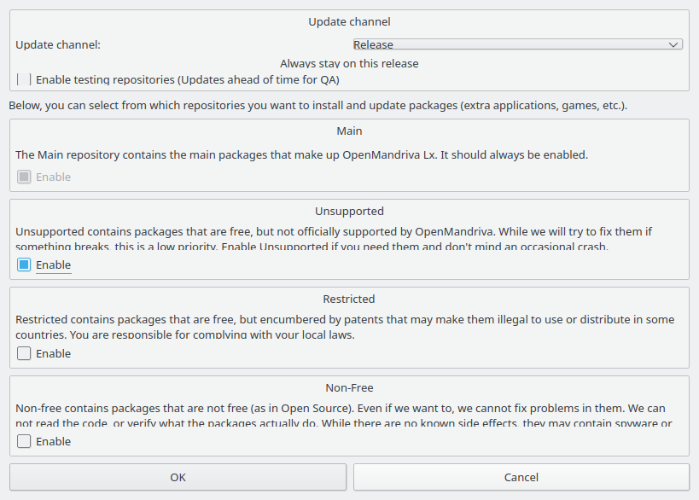Confirm settings with the OK button
The image size is (699, 500).
[178, 477]
